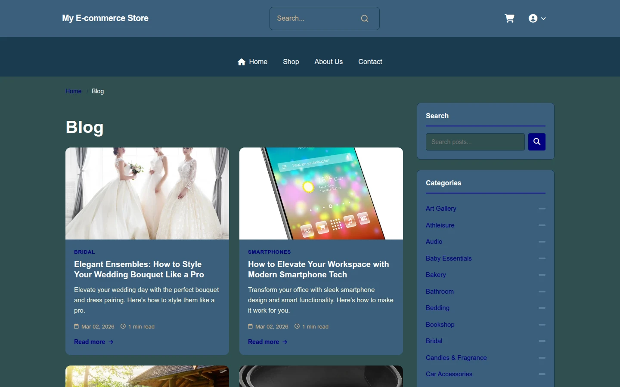The height and width of the screenshot is (387, 620).
Task: Collapse the Athleisure category
Action: click(x=542, y=225)
